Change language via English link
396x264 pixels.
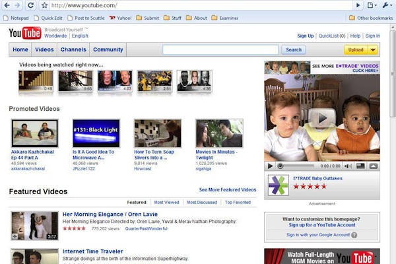pos(80,36)
